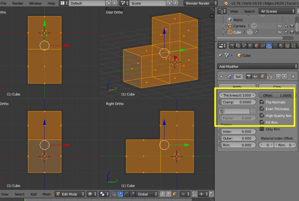This screenshot has height=201, width=299.
Task: Remove the Solidify modifier with X
Action: [x=293, y=76]
